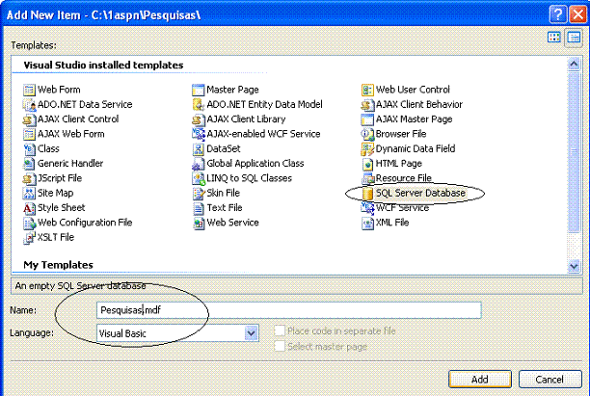Pick the XSLT File icon

tap(29, 238)
